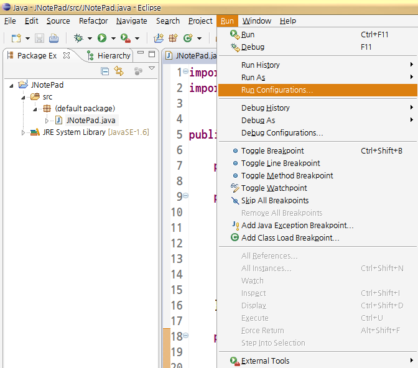
Task: Toggle Skip All Breakpoints entry
Action: pos(318,201)
